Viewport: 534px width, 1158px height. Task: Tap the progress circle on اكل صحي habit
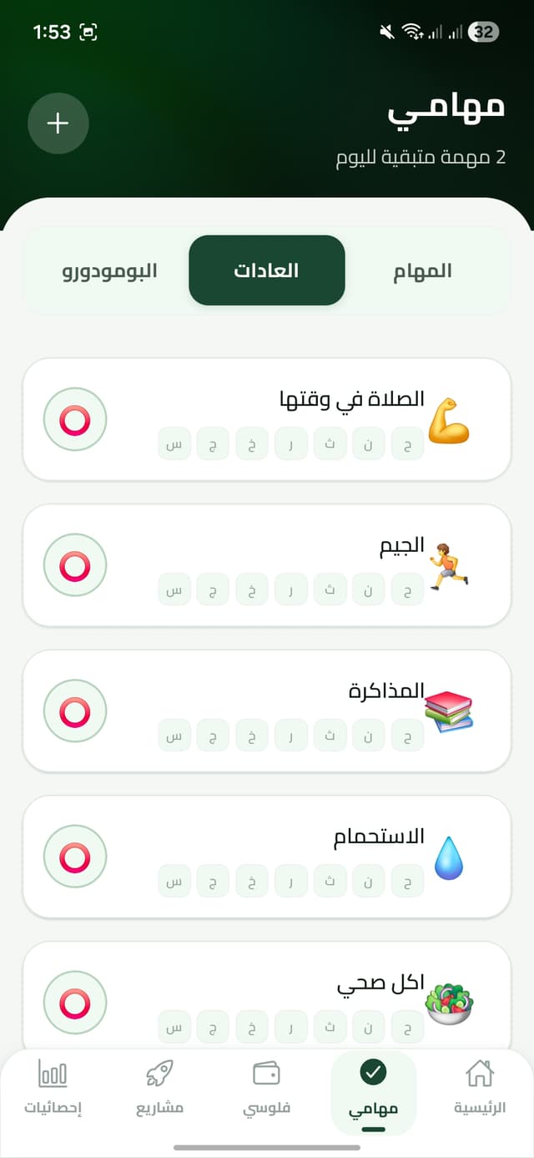point(74,1003)
